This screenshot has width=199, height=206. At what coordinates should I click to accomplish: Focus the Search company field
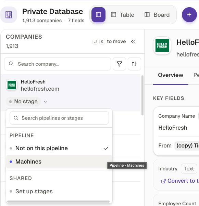58,64
